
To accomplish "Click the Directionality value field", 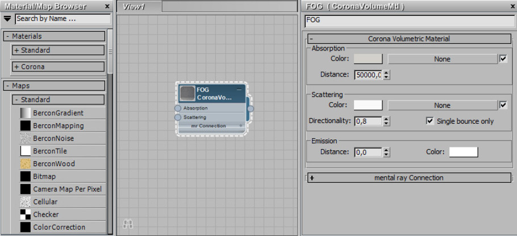I will point(368,121).
